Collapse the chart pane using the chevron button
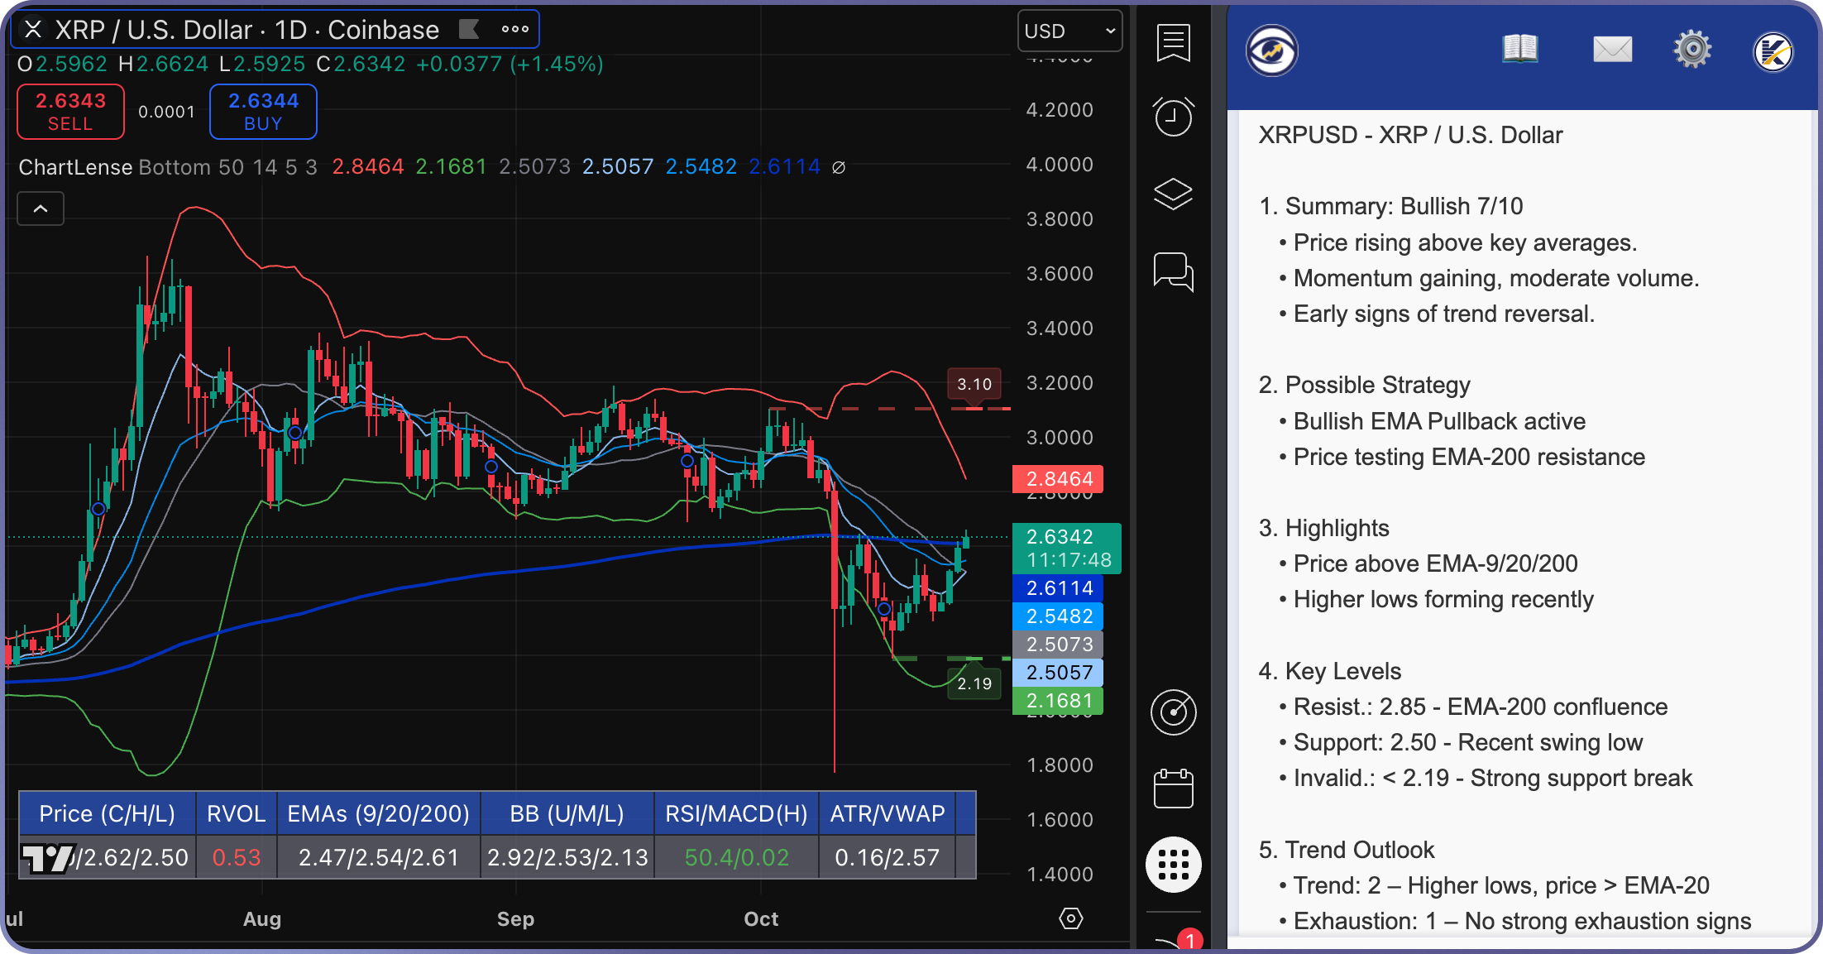 (x=40, y=209)
